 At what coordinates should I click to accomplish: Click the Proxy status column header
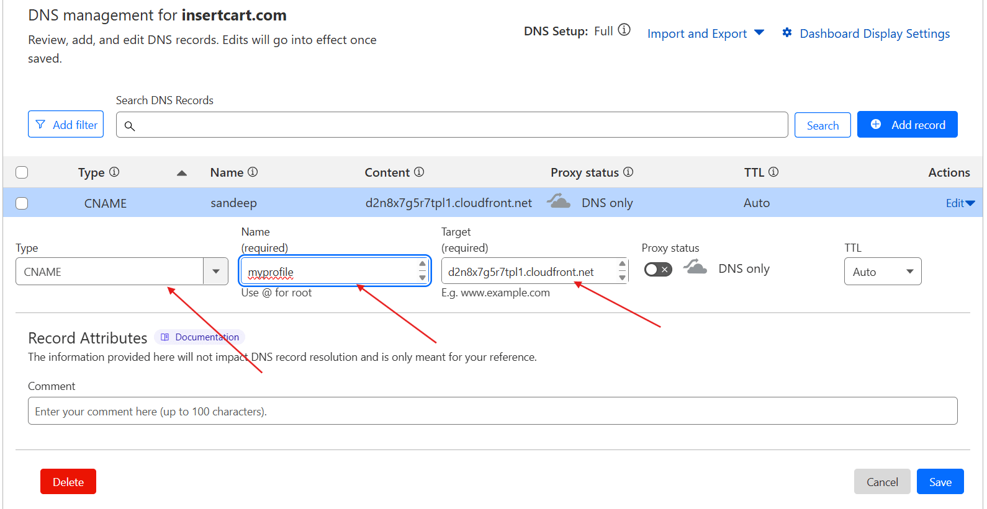(x=585, y=172)
